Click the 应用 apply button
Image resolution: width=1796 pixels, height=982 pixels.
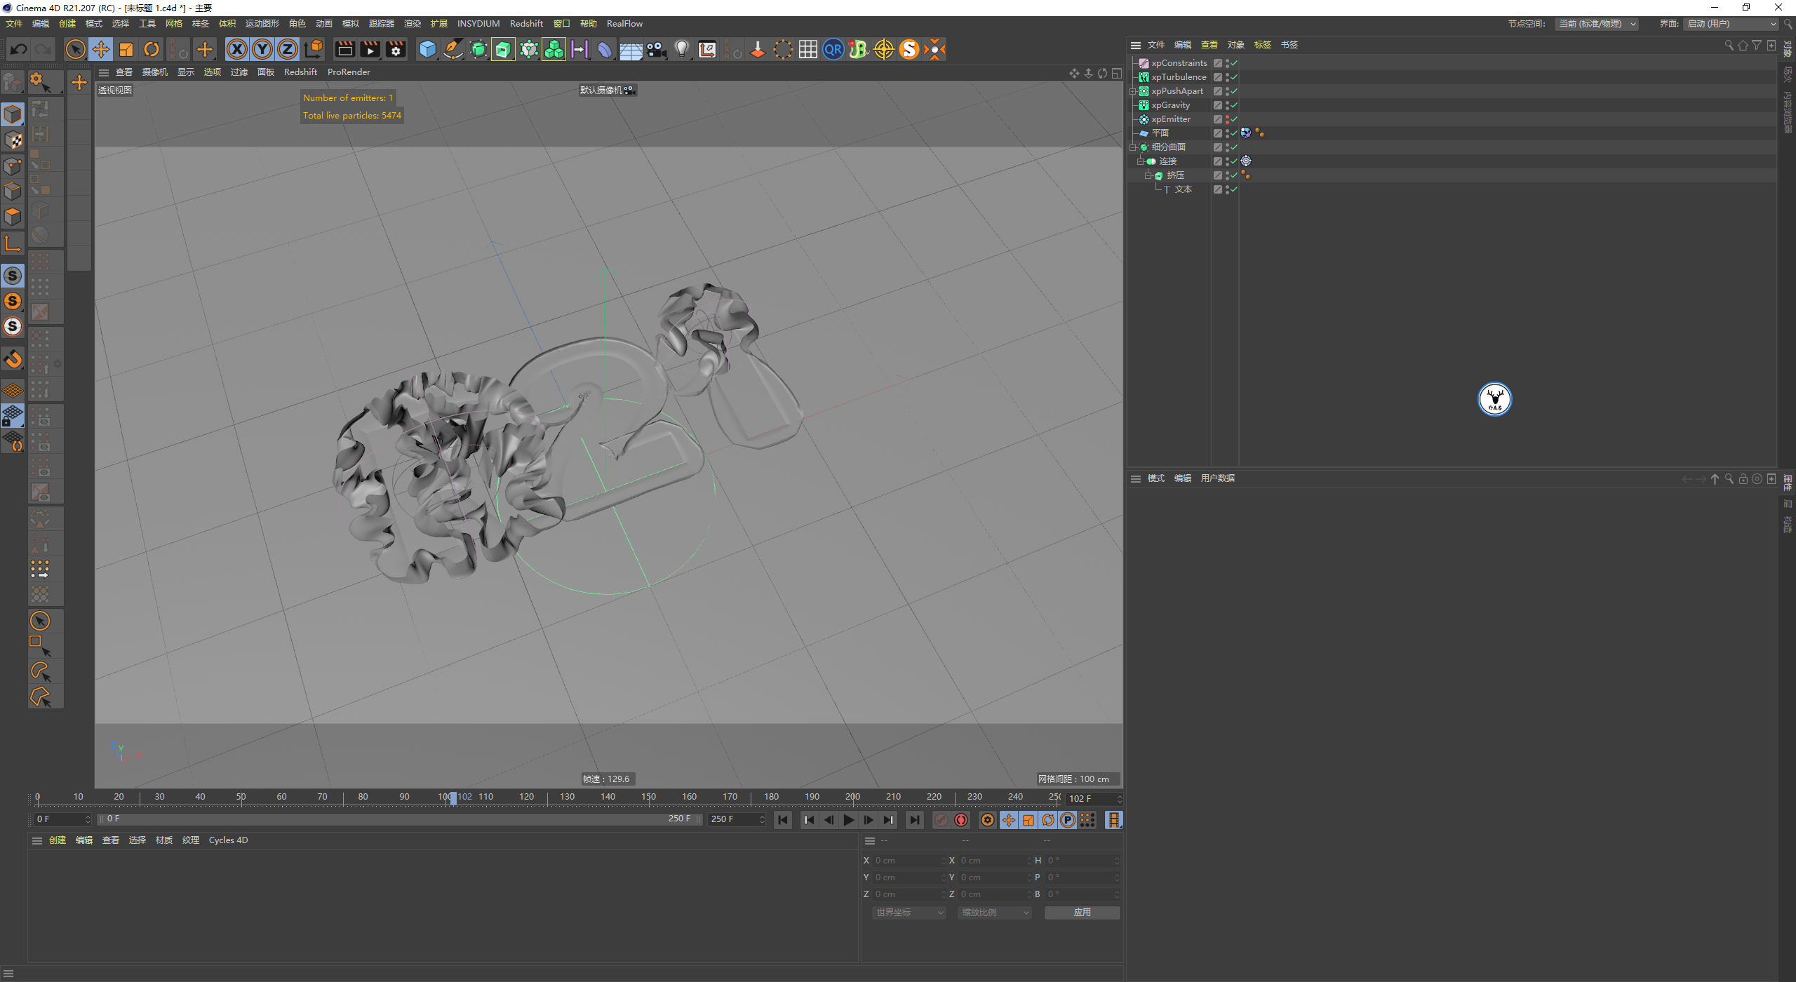[1082, 913]
